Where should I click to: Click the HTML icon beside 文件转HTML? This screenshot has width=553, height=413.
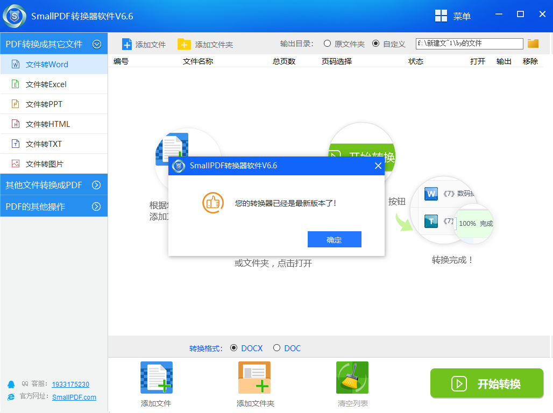(x=16, y=124)
